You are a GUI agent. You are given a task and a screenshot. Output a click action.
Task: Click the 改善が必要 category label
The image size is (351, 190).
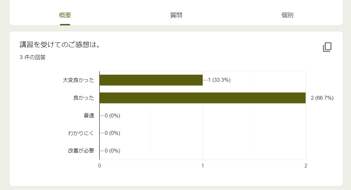[x=81, y=151]
